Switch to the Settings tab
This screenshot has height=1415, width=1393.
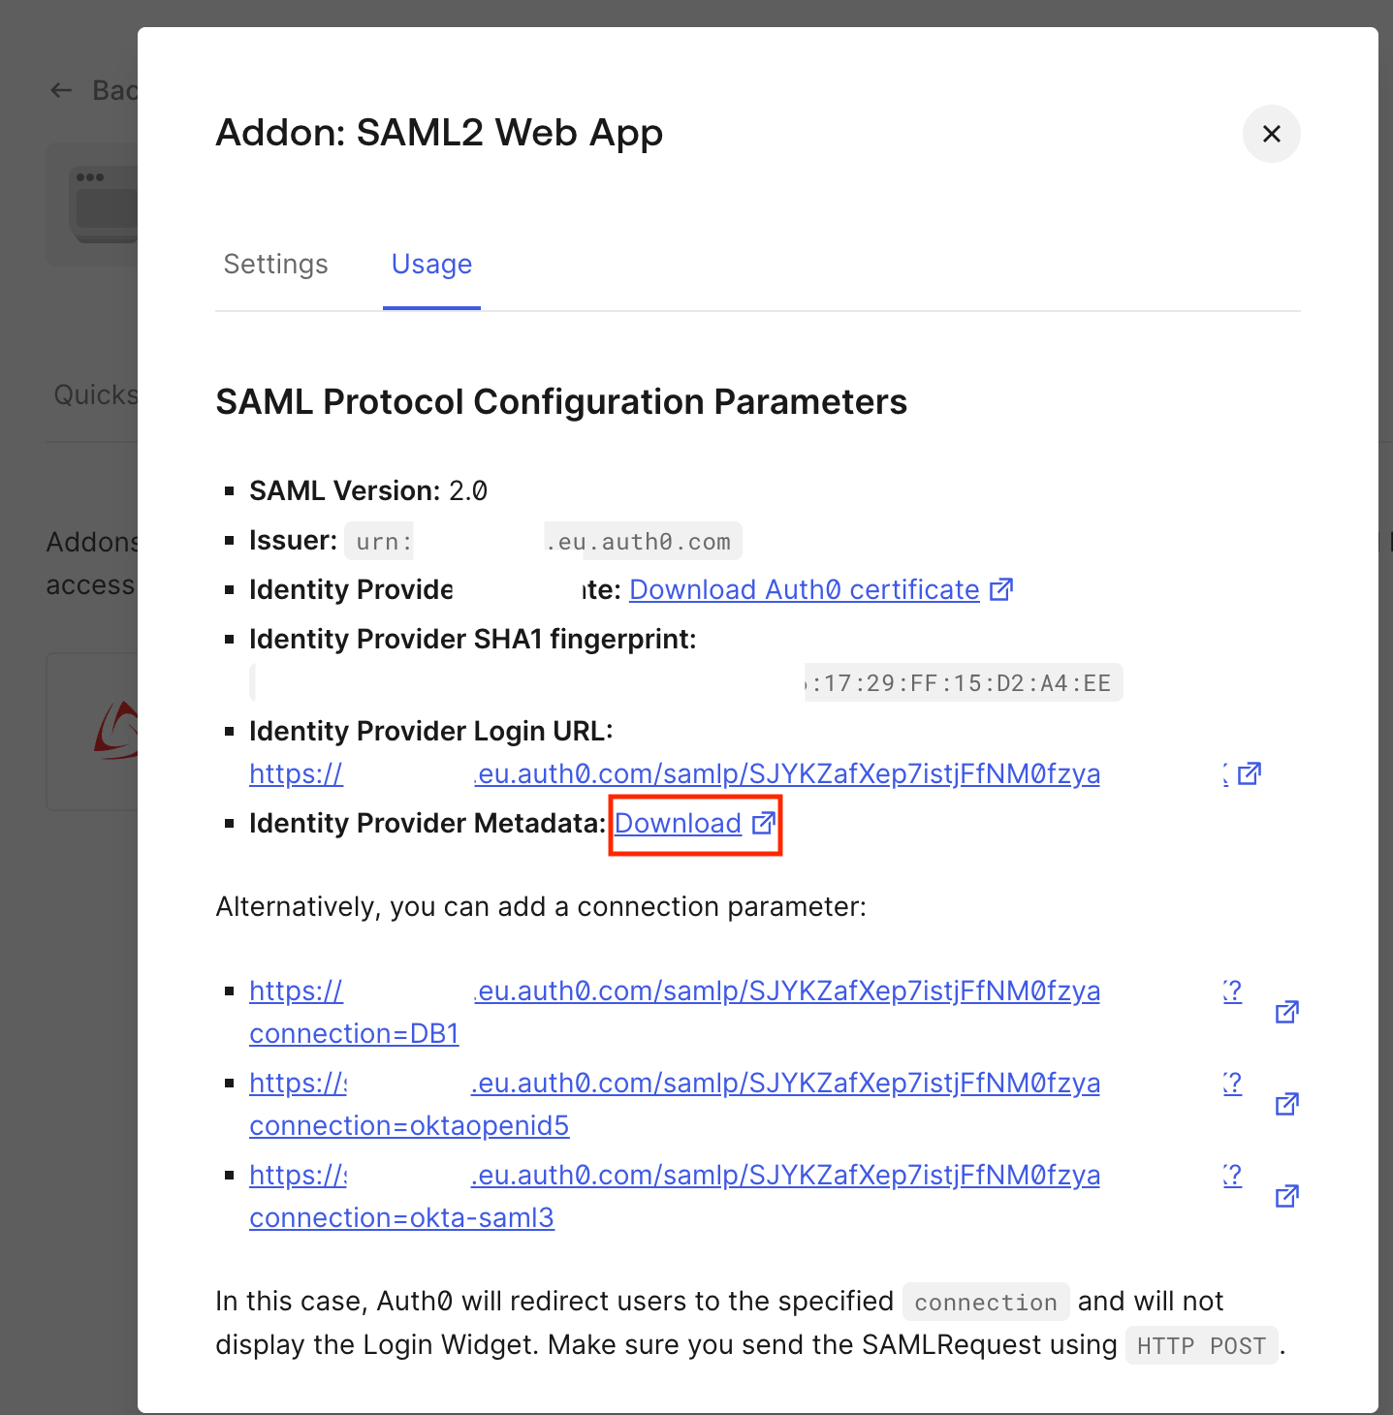[x=275, y=265]
